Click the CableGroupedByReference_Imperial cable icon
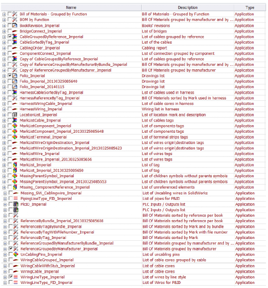 coord(15,36)
